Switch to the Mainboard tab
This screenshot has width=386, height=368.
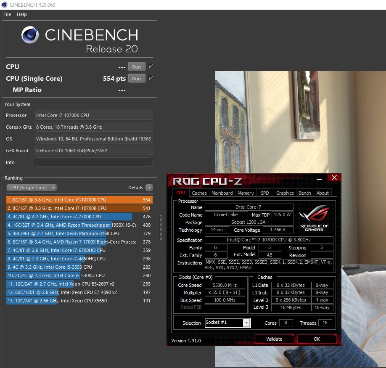[x=222, y=193]
